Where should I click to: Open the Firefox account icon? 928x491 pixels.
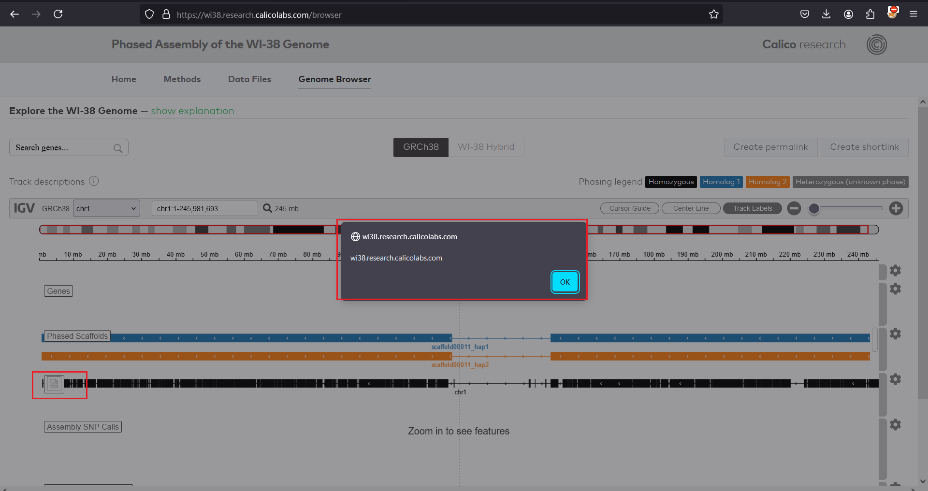(x=848, y=14)
